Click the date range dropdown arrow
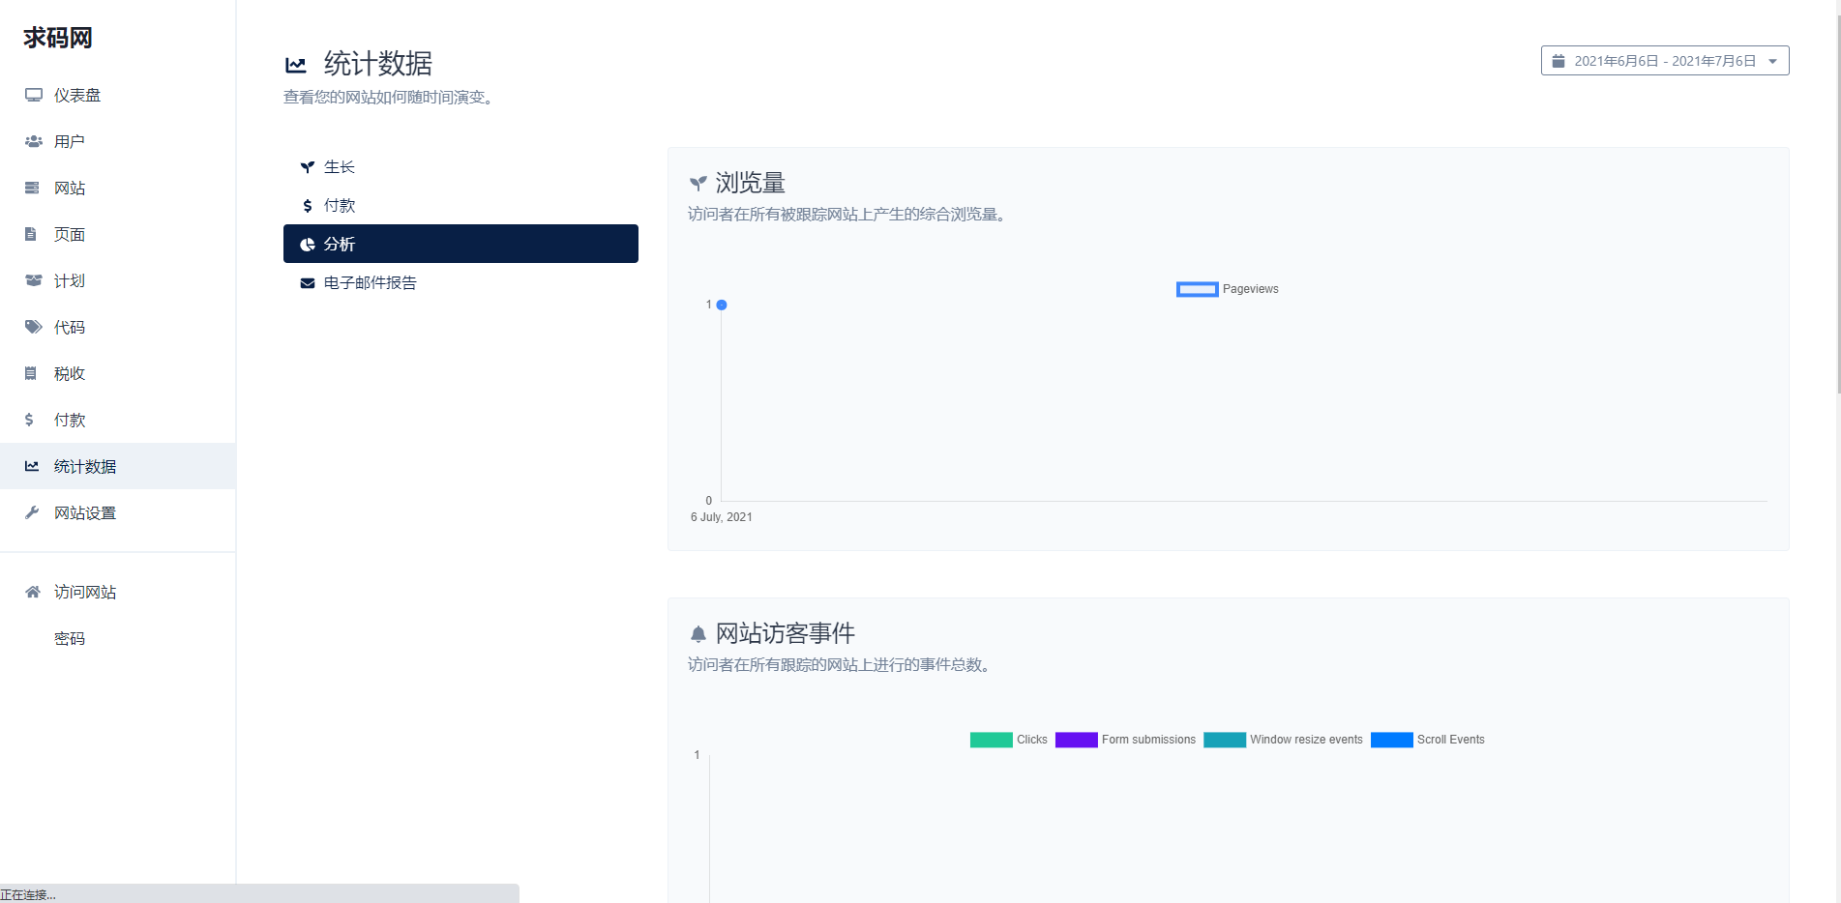The height and width of the screenshot is (903, 1841). point(1772,61)
